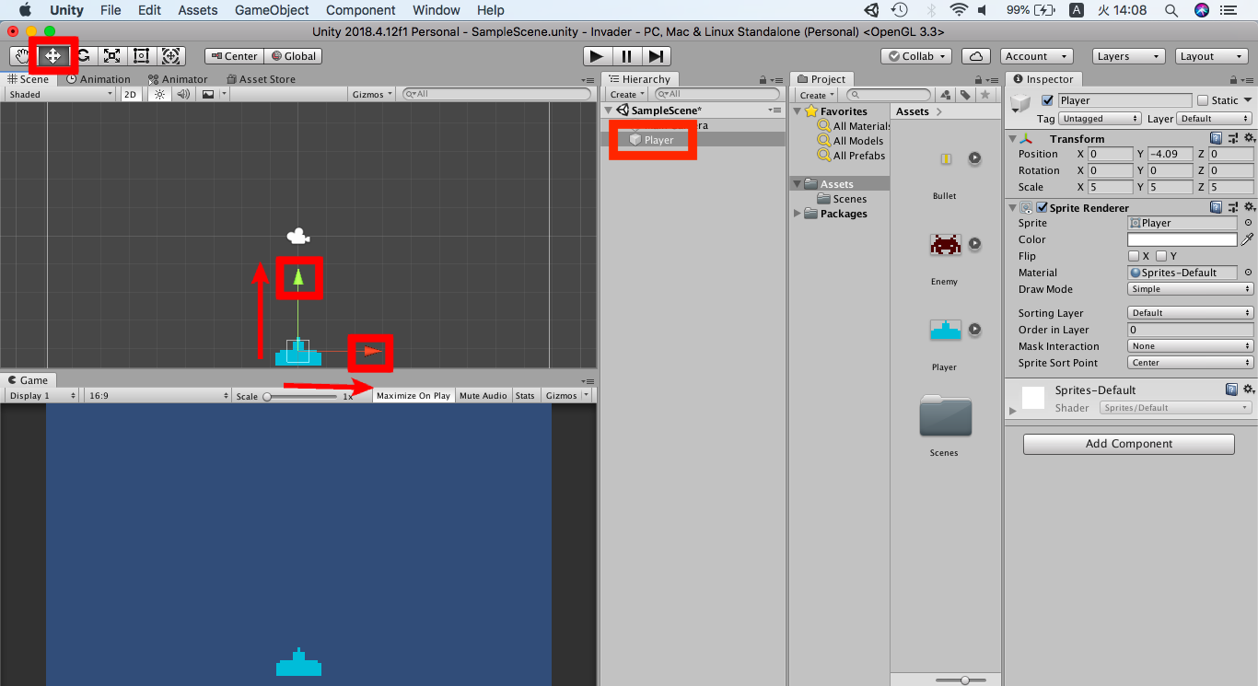Click the Color eyedropper icon
This screenshot has height=686, width=1258.
[x=1248, y=239]
